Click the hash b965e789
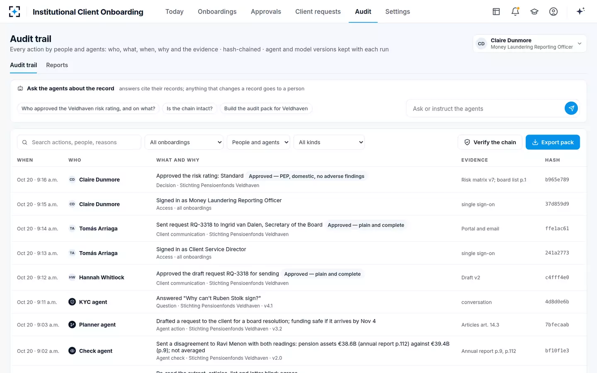Image resolution: width=597 pixels, height=373 pixels. (557, 179)
